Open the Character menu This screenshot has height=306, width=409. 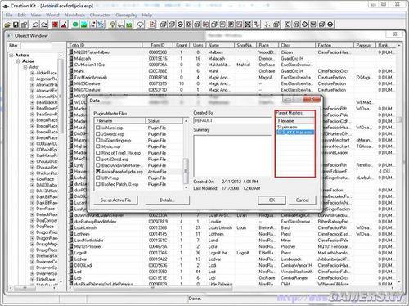[x=100, y=15]
